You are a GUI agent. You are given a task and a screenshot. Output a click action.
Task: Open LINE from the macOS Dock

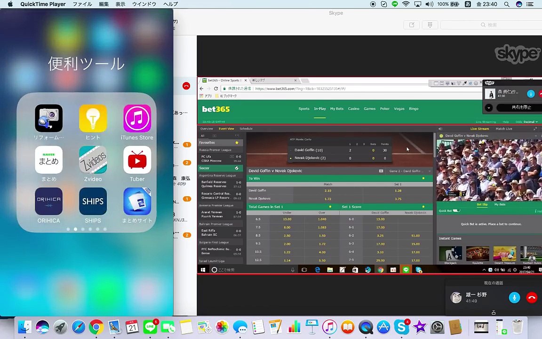click(150, 327)
